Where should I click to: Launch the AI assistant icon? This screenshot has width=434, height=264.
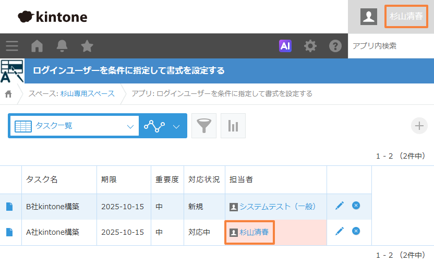click(285, 46)
